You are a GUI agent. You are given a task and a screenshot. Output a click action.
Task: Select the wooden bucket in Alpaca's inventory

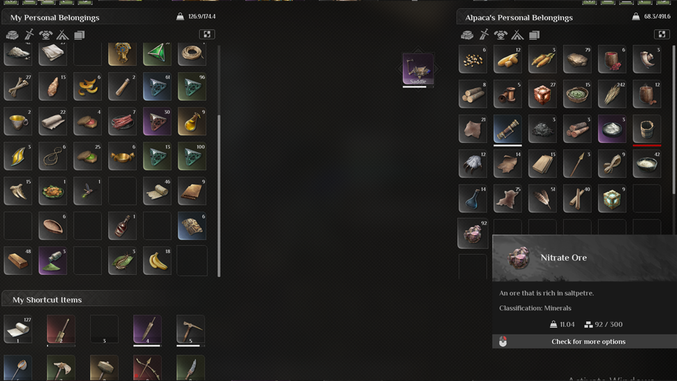(x=646, y=128)
